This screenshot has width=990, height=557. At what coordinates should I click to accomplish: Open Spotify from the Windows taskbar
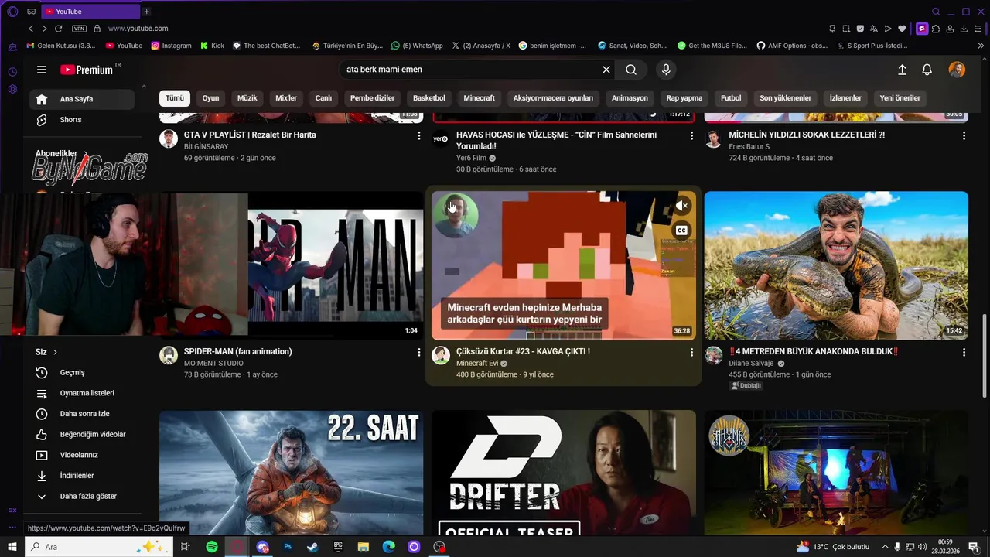(x=212, y=547)
